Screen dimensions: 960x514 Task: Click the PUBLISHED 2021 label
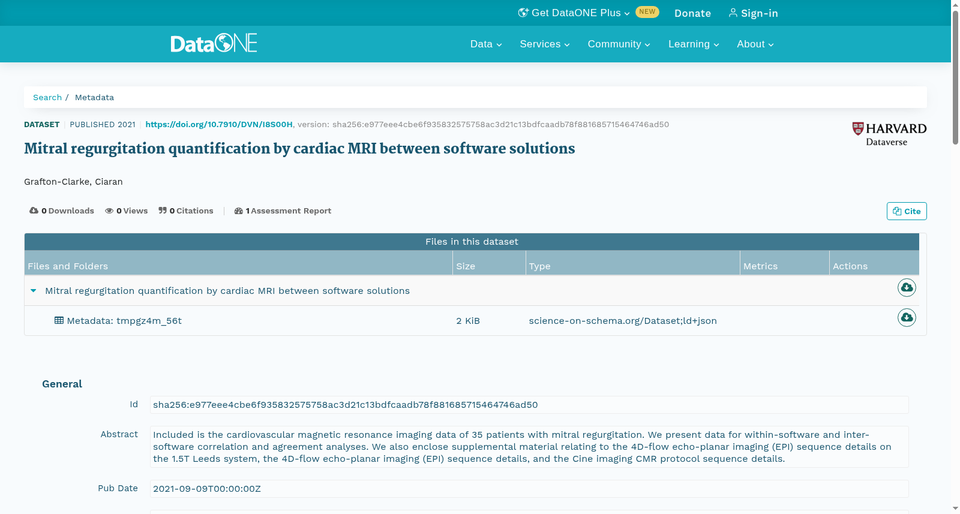point(103,124)
